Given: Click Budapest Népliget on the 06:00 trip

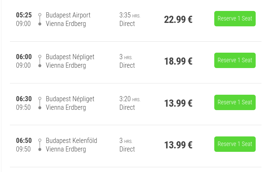Looking at the screenshot, I should [70, 57].
